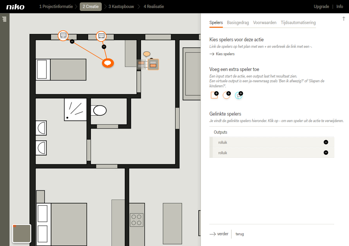Click the light orange speech bubble near the door
This screenshot has height=246, width=349.
tap(147, 54)
